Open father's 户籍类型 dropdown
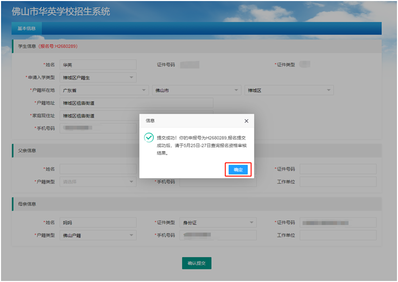The width and height of the screenshot is (398, 282). 98,182
